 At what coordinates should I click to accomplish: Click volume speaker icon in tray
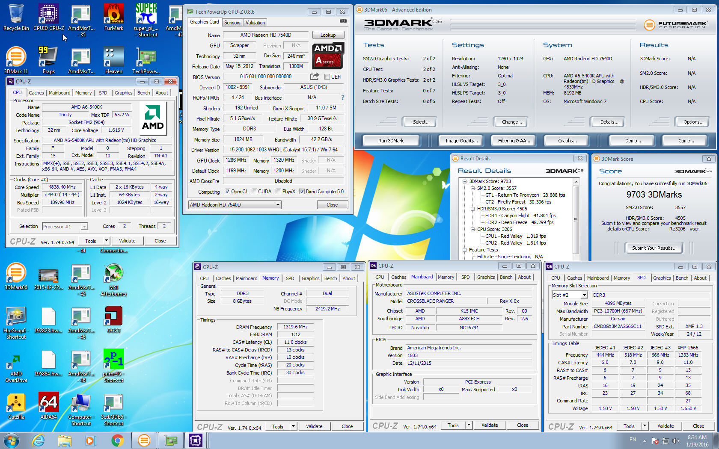[x=676, y=441]
